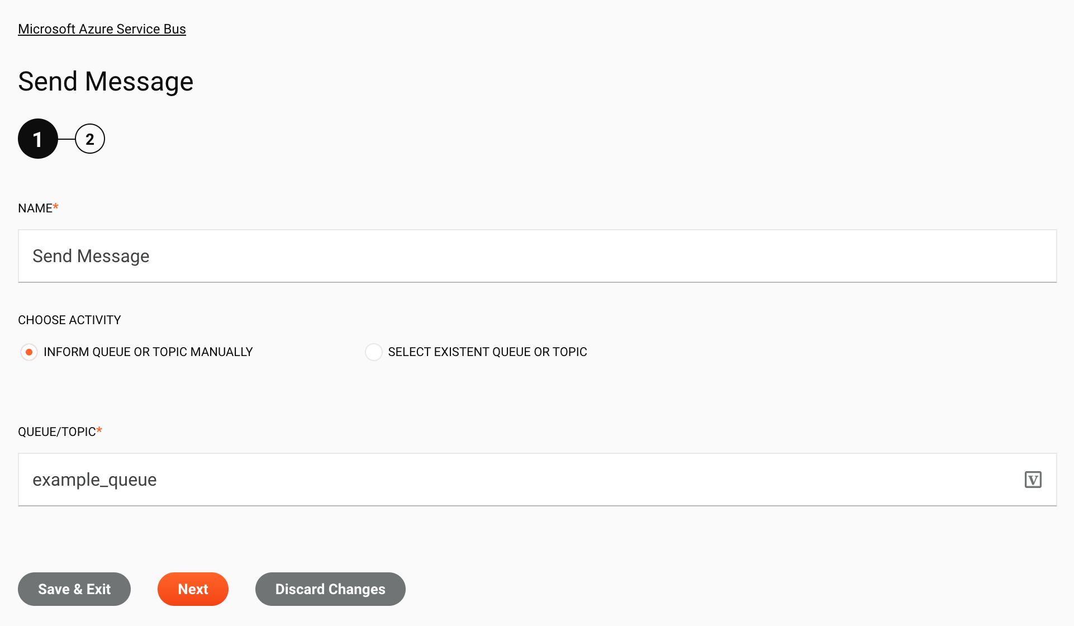
Task: Click 'Discard Changes' to revert edits
Action: (331, 589)
